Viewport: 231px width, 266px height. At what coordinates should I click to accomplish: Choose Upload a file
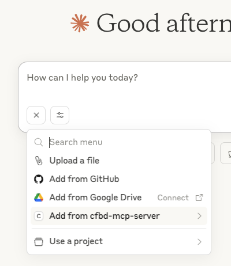click(119, 161)
